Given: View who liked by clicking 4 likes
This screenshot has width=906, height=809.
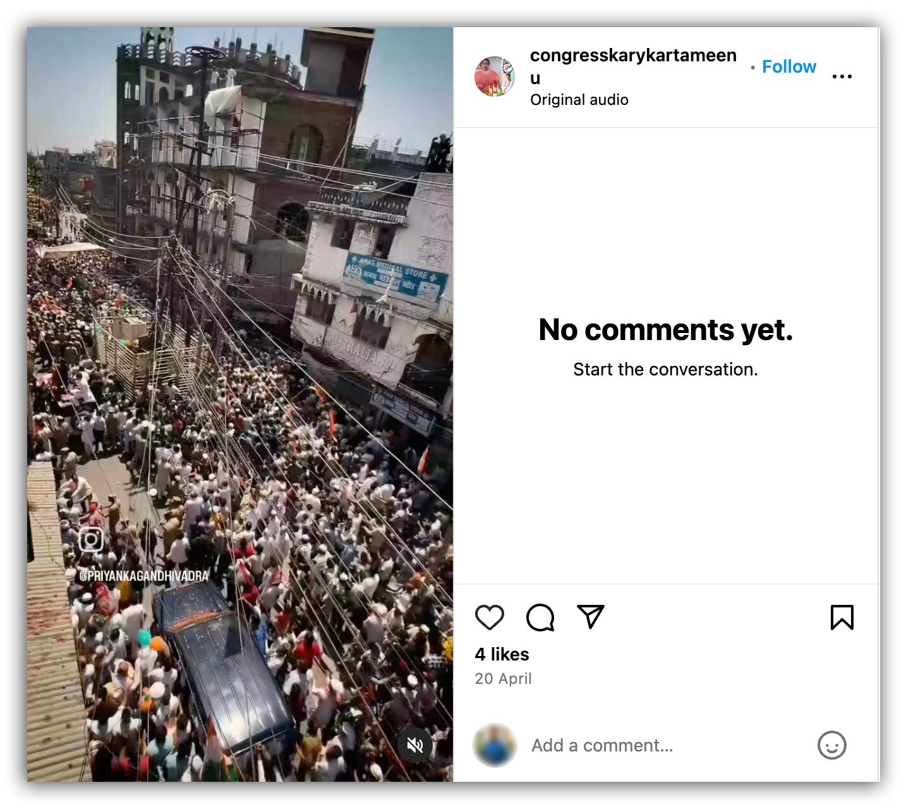Looking at the screenshot, I should click(x=502, y=654).
